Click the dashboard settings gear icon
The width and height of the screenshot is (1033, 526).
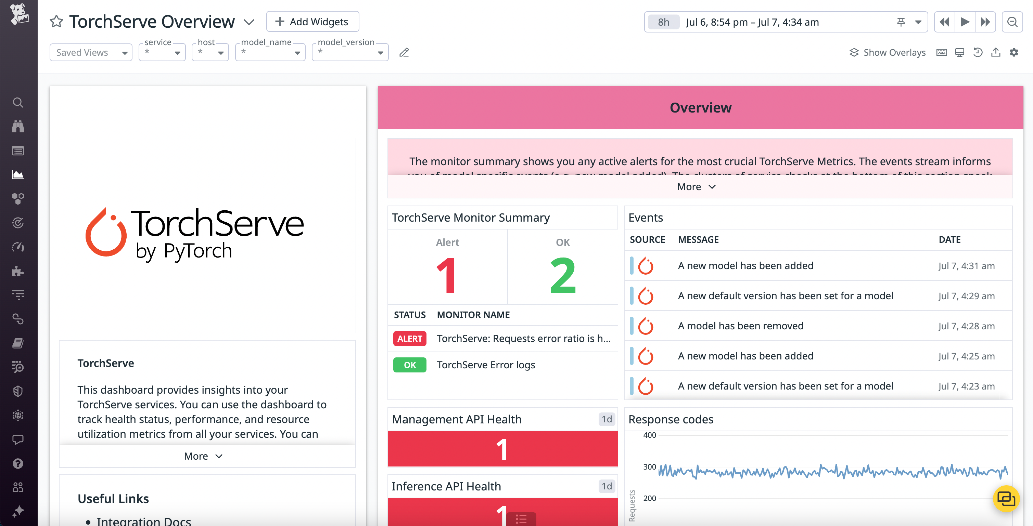(1014, 52)
